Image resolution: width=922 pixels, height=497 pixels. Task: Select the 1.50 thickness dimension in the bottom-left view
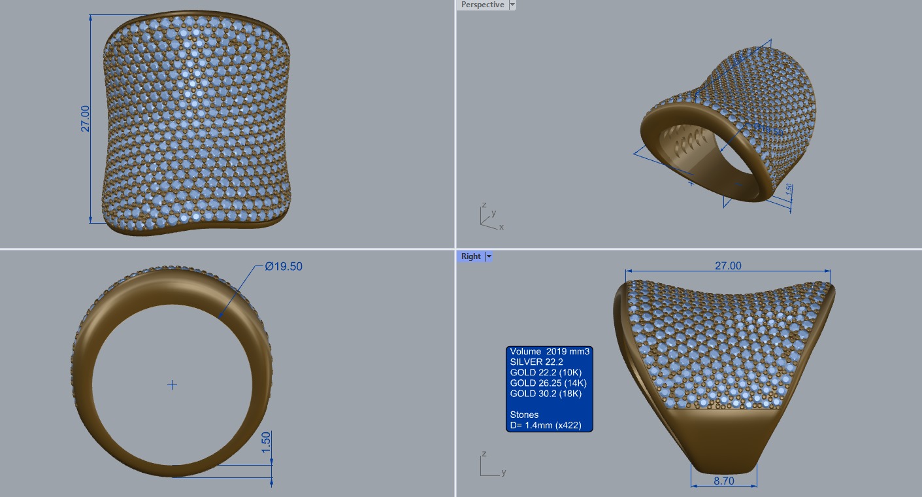click(266, 441)
